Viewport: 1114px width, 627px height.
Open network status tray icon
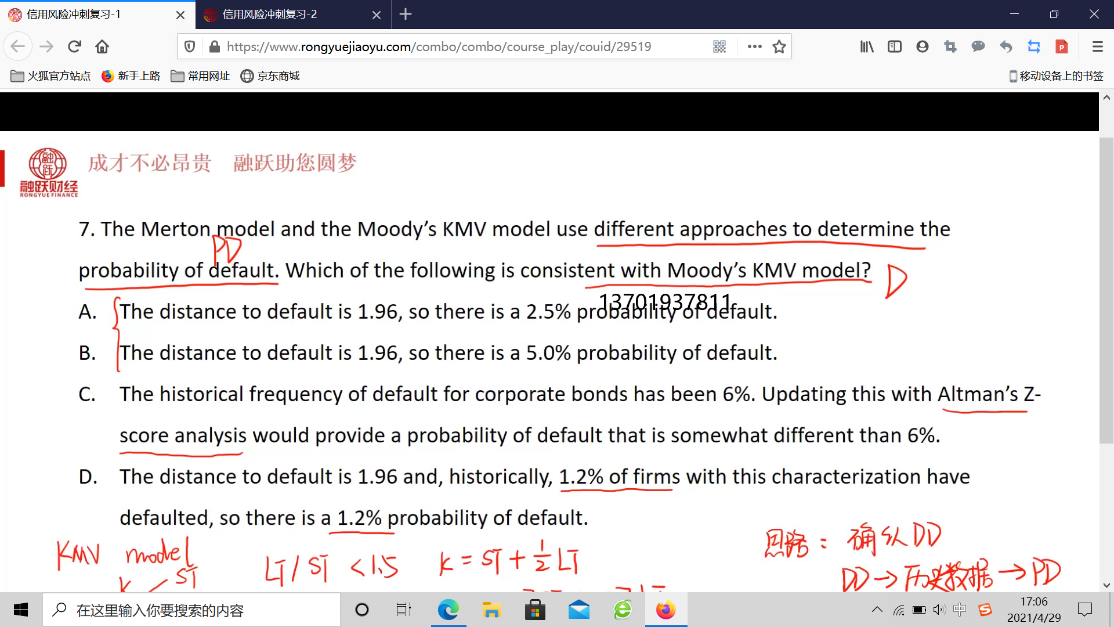click(x=899, y=610)
